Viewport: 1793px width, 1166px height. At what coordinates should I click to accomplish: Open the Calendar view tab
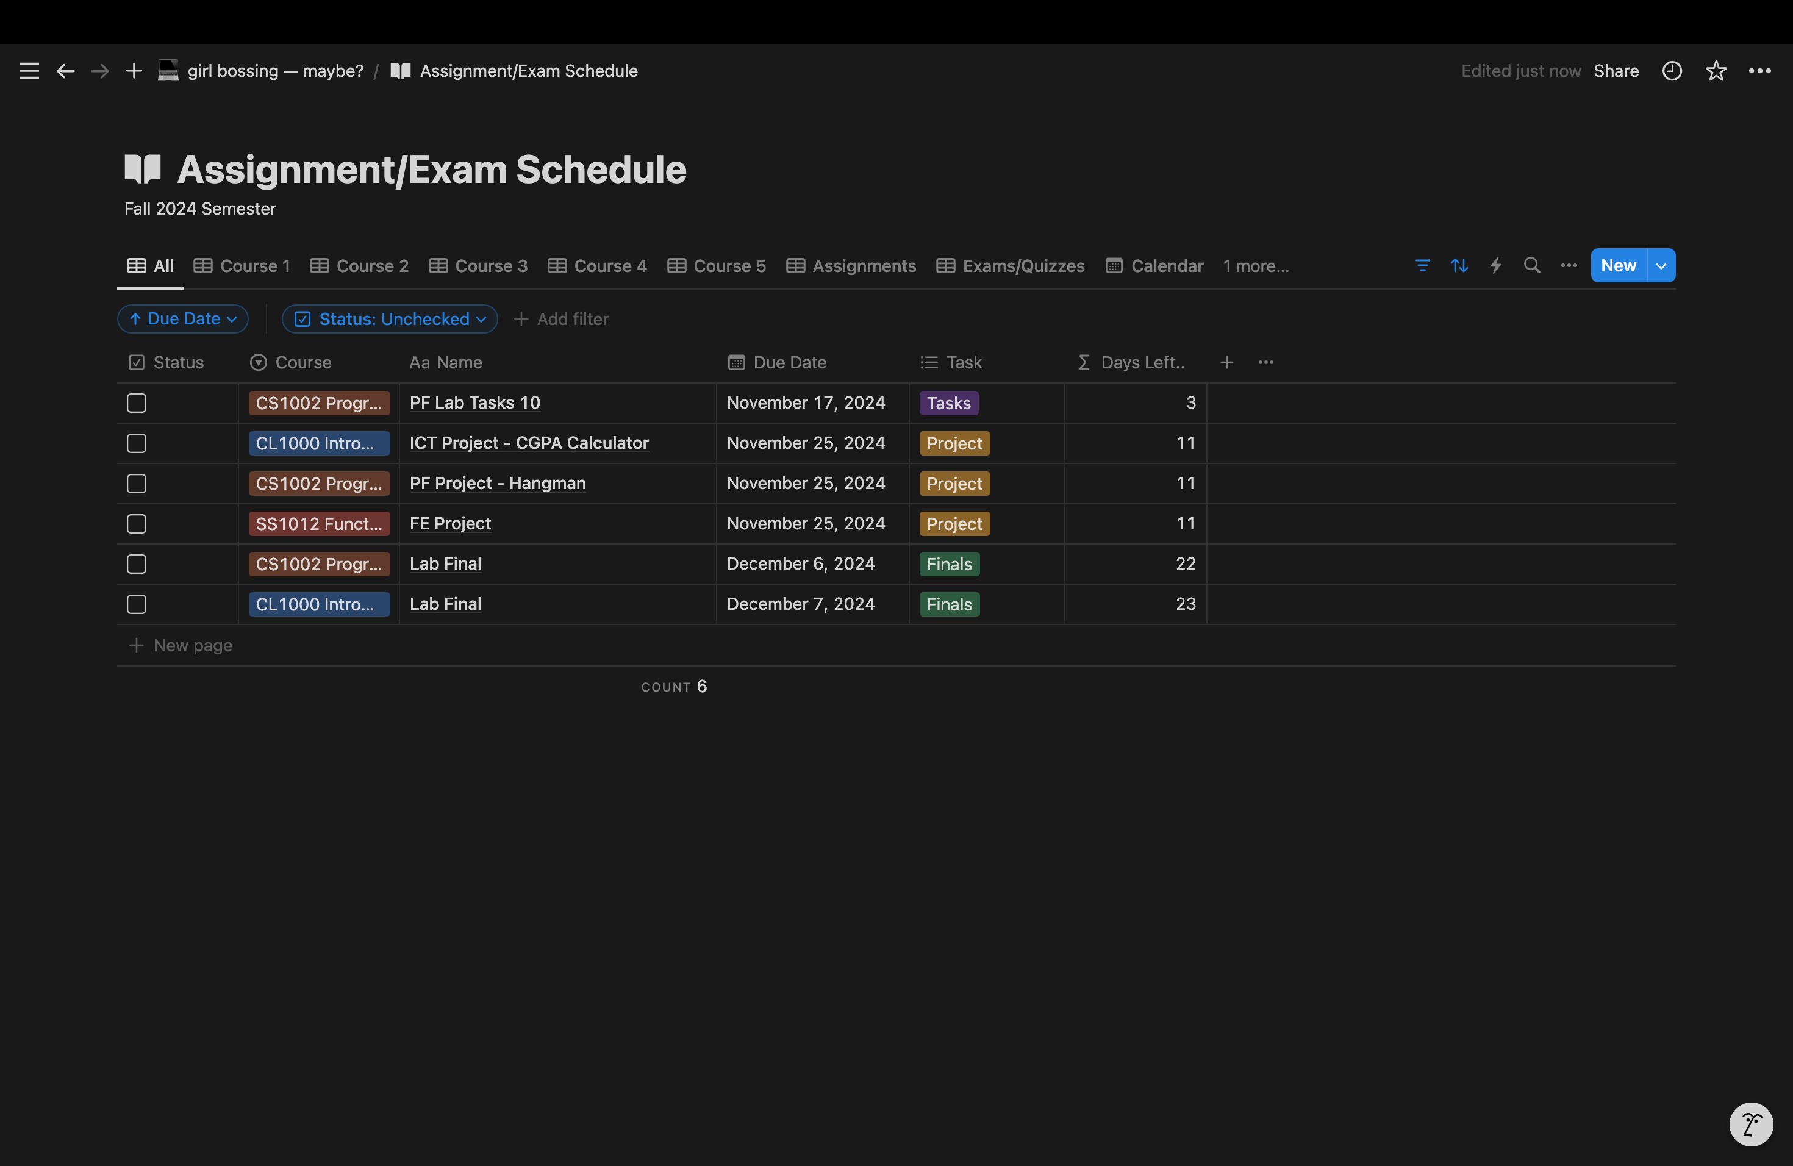tap(1154, 266)
